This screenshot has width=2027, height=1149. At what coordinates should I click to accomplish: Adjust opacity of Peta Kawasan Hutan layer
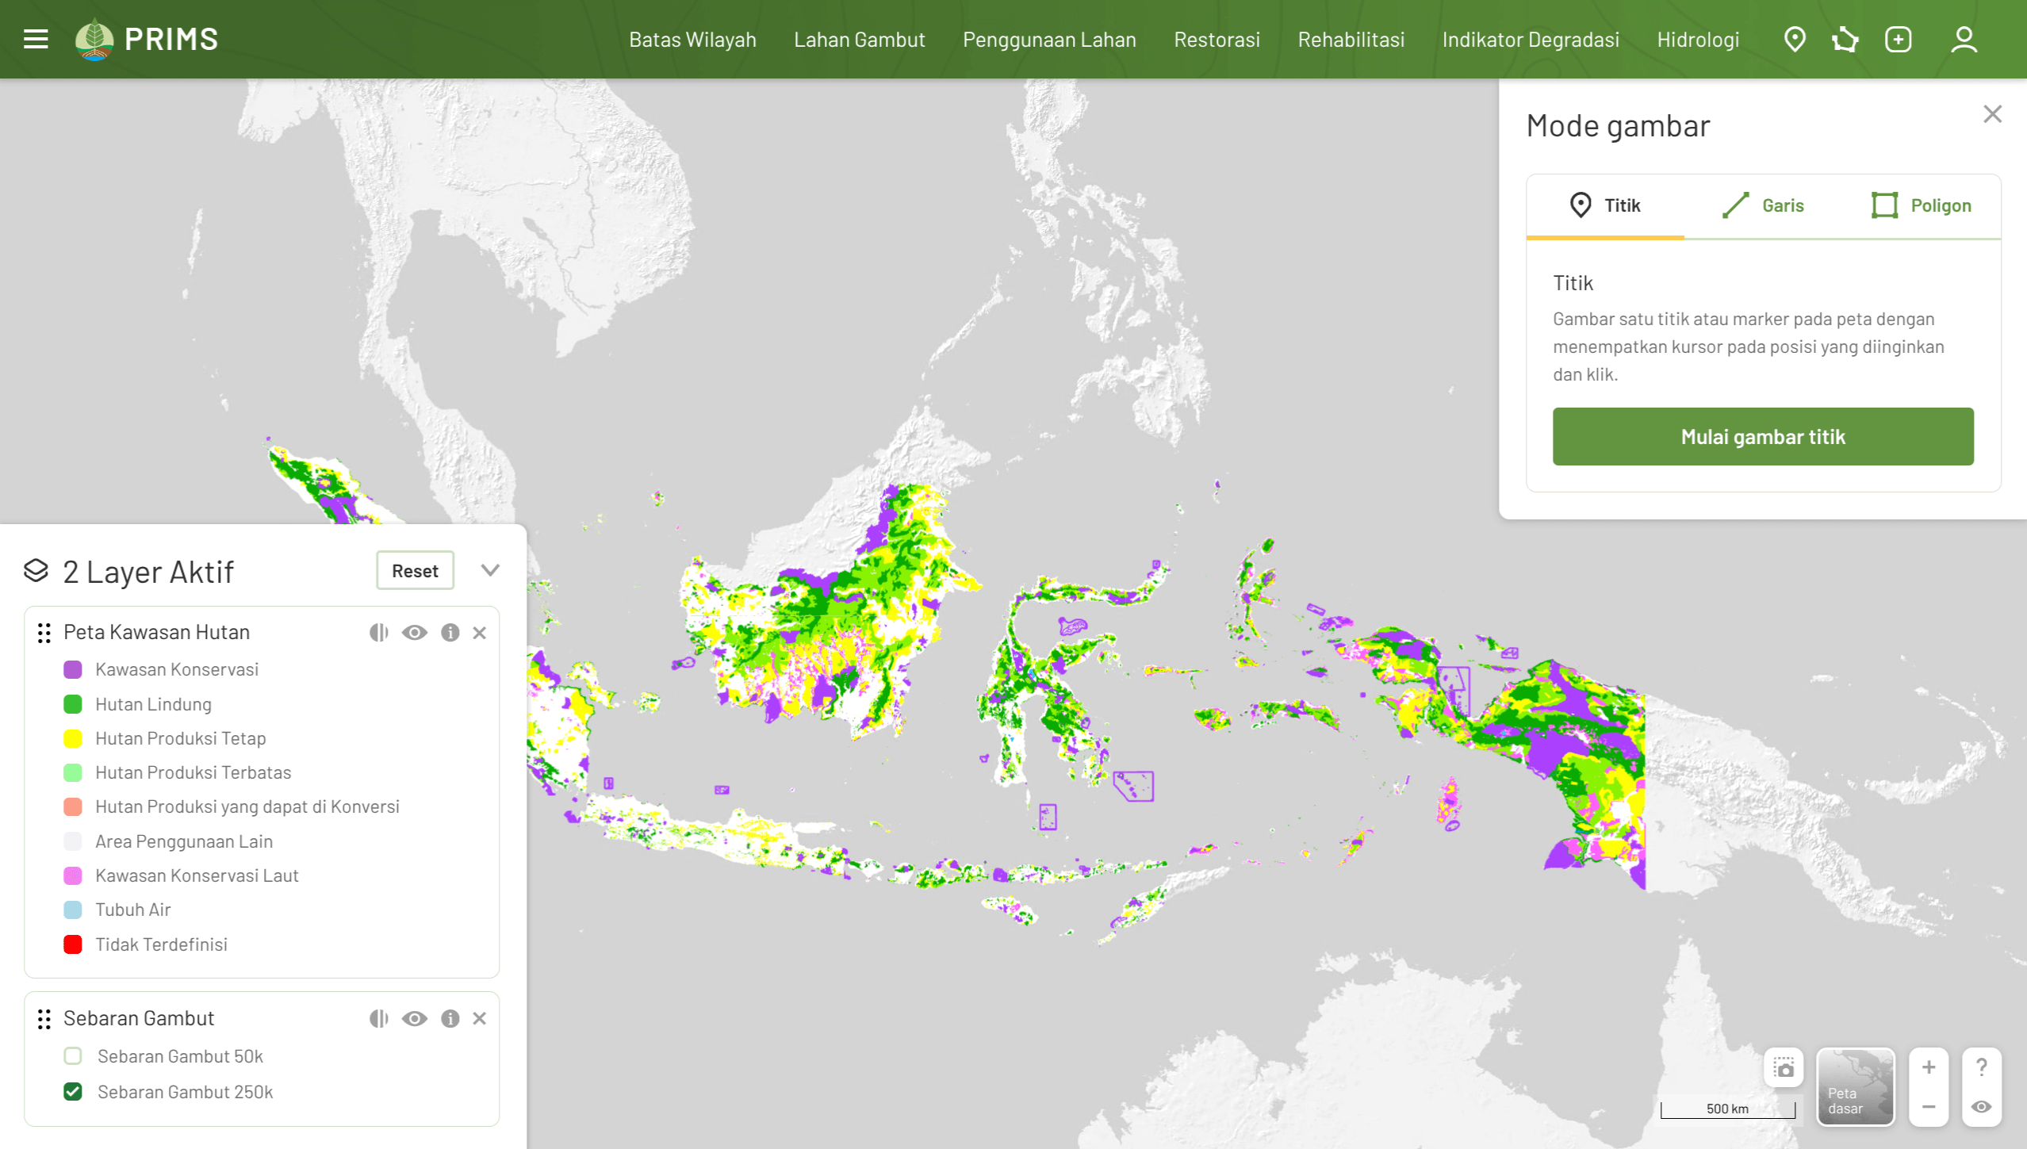(x=379, y=632)
